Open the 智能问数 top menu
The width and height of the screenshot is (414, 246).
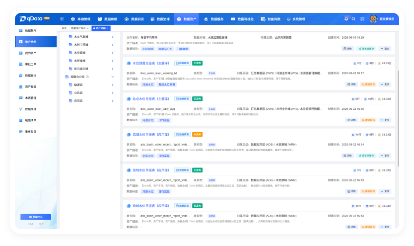coord(271,19)
